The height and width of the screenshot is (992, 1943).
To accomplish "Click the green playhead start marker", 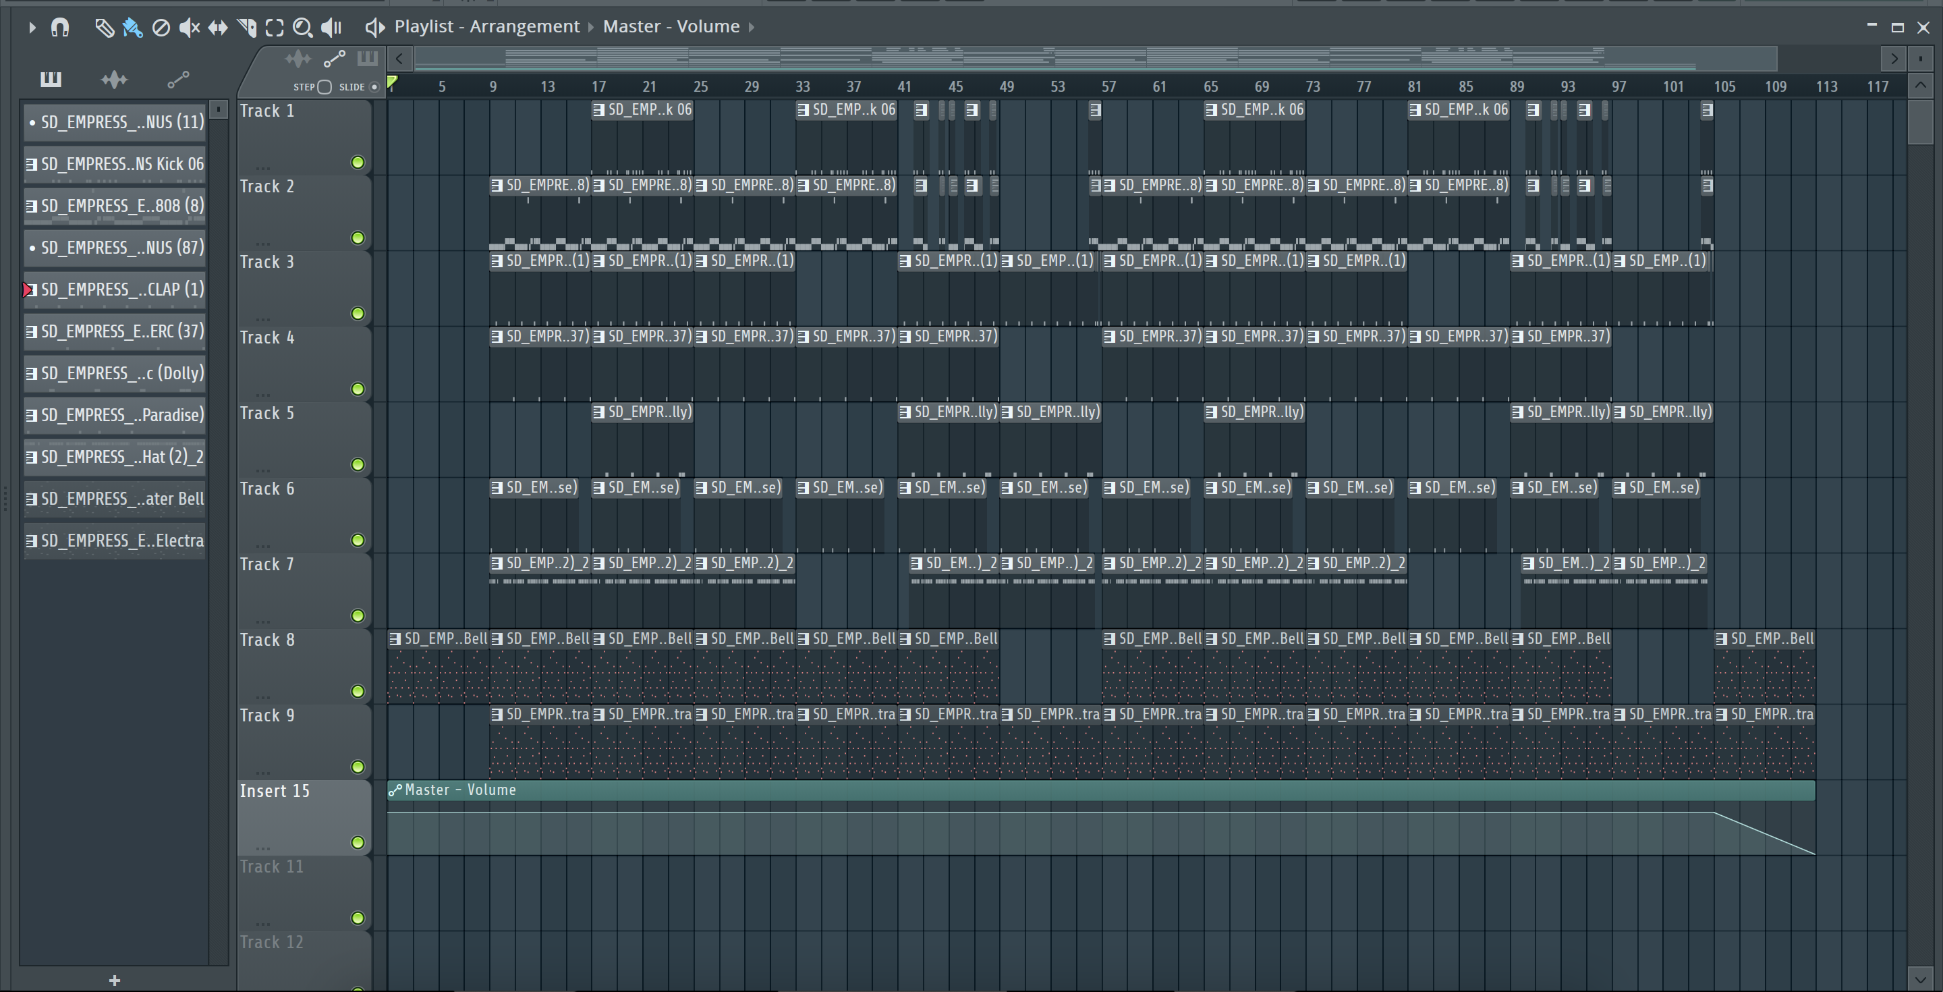I will 392,82.
